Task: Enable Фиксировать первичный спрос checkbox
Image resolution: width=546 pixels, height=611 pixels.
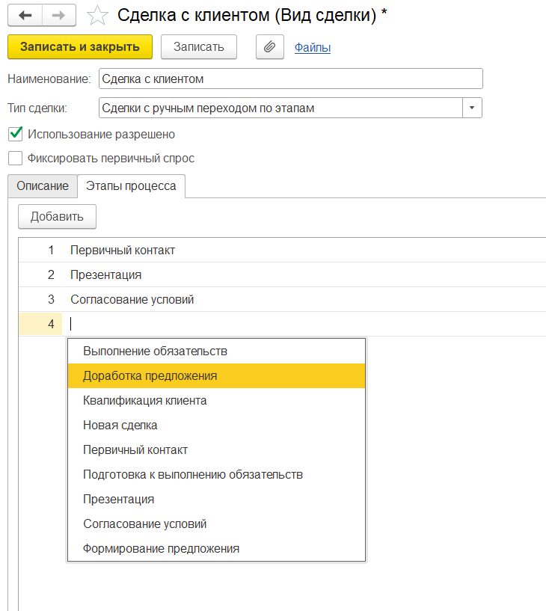Action: (16, 159)
